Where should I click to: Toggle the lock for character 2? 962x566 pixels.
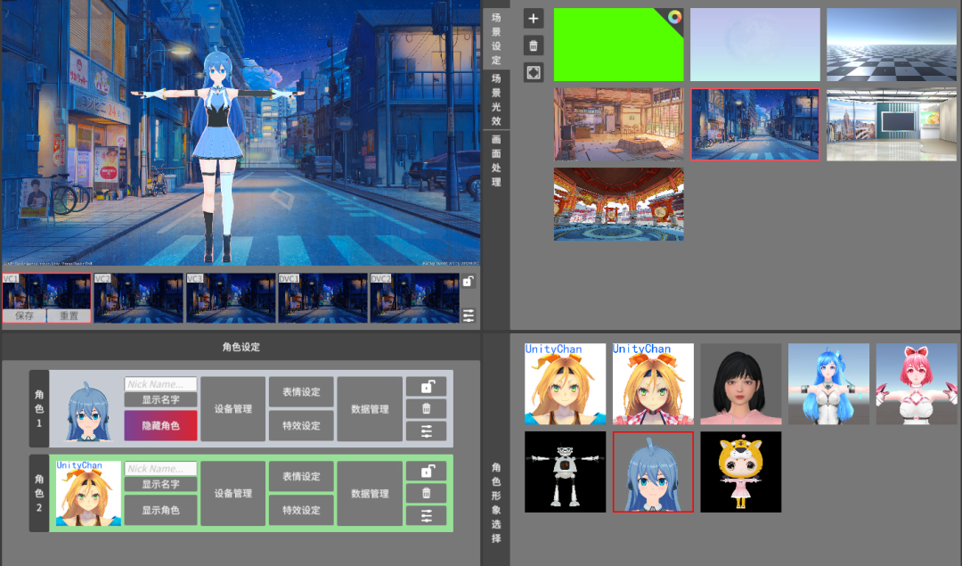coord(426,471)
